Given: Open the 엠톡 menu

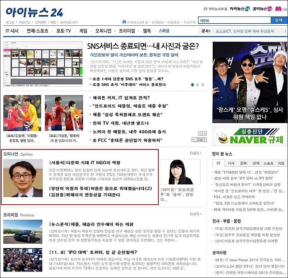Looking at the screenshot, I should [147, 31].
